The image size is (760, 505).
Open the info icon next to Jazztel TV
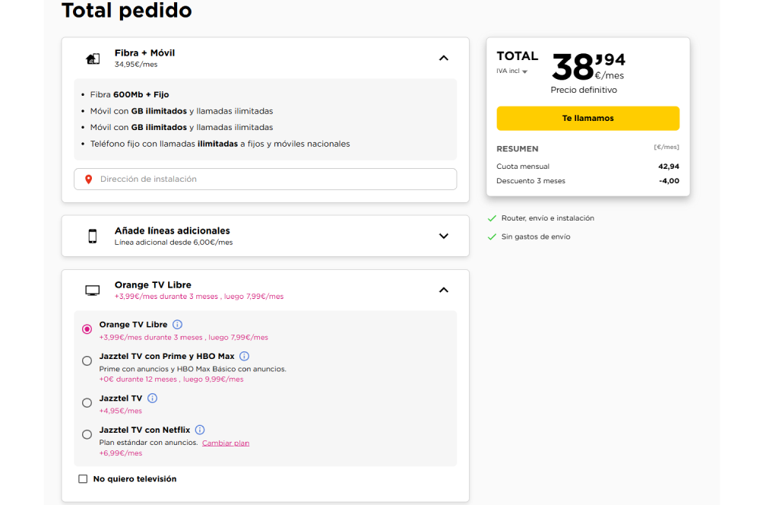(152, 398)
